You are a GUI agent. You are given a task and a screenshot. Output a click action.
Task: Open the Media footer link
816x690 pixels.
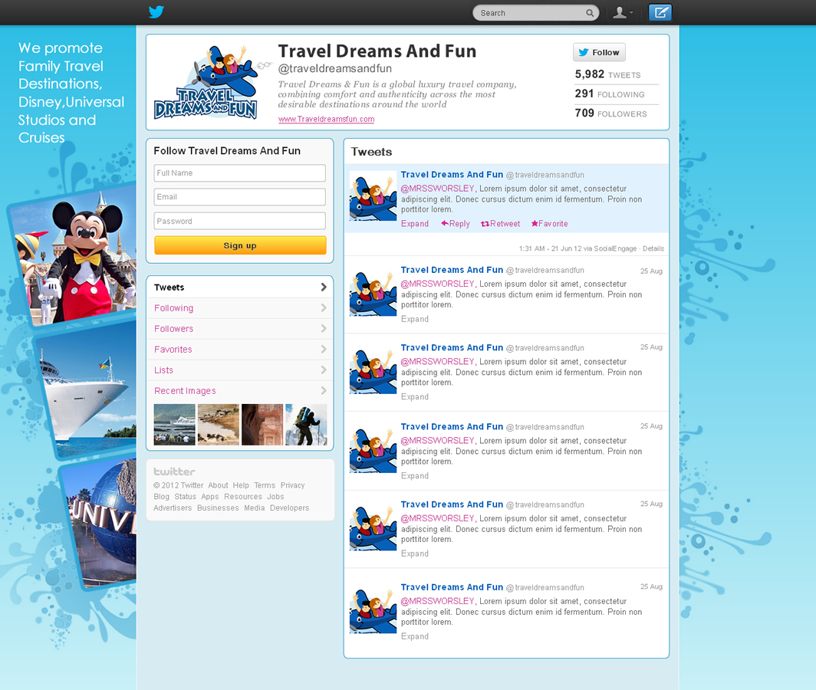click(x=255, y=508)
